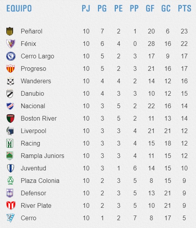Click the Peñarol club crest icon
Image resolution: width=196 pixels, height=228 pixels.
[x=10, y=31]
